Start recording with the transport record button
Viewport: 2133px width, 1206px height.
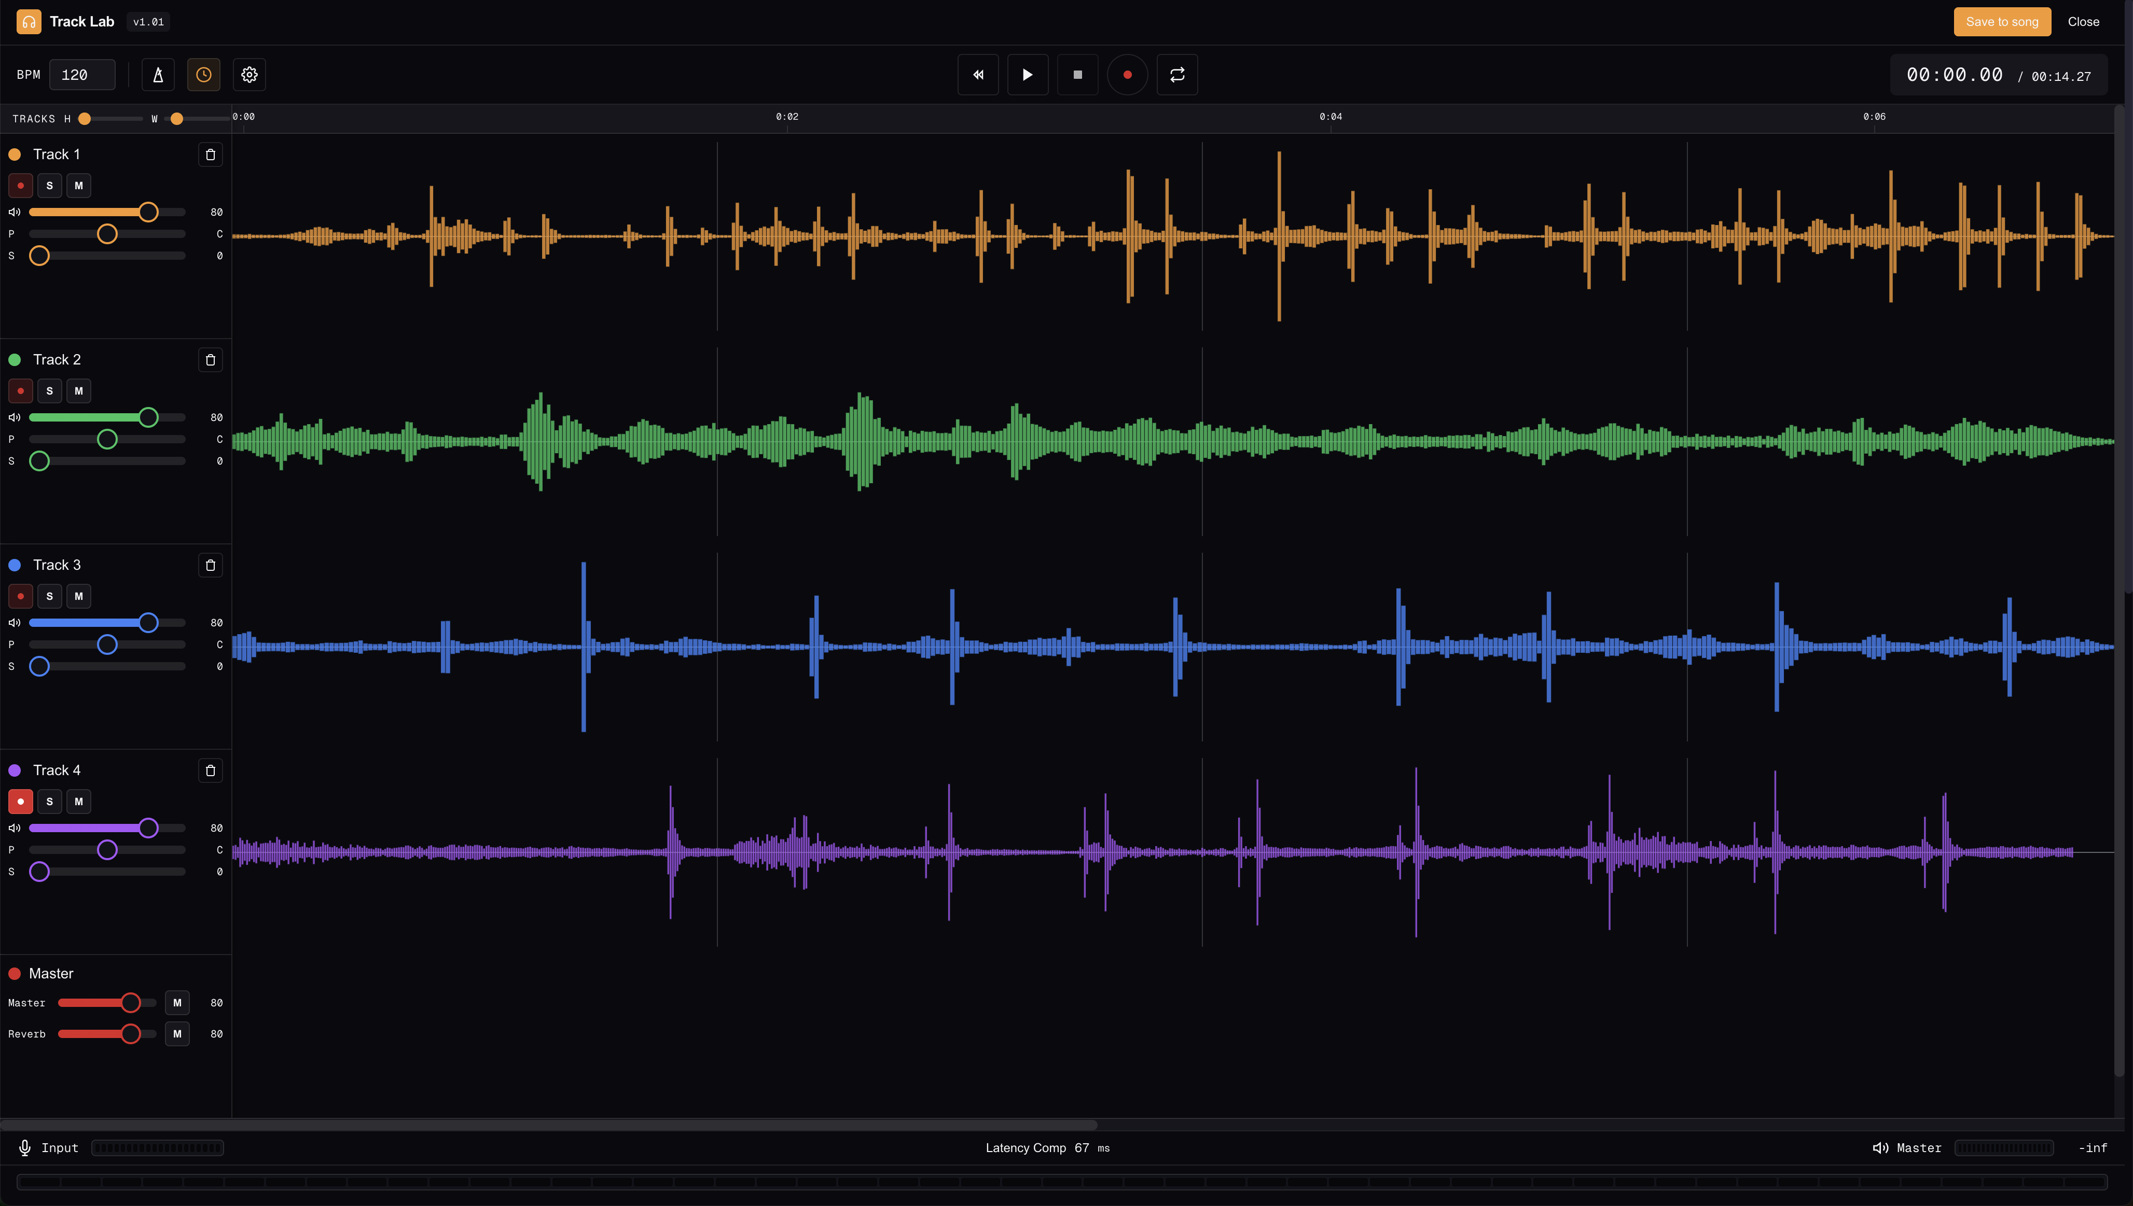1127,75
